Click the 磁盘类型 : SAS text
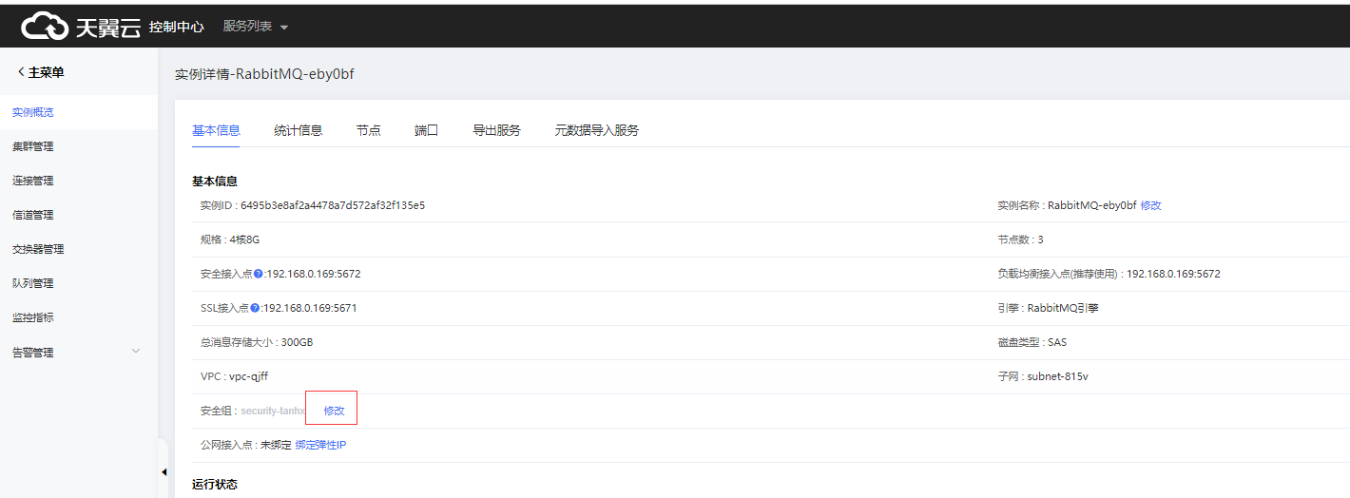Image resolution: width=1350 pixels, height=498 pixels. (x=1032, y=342)
